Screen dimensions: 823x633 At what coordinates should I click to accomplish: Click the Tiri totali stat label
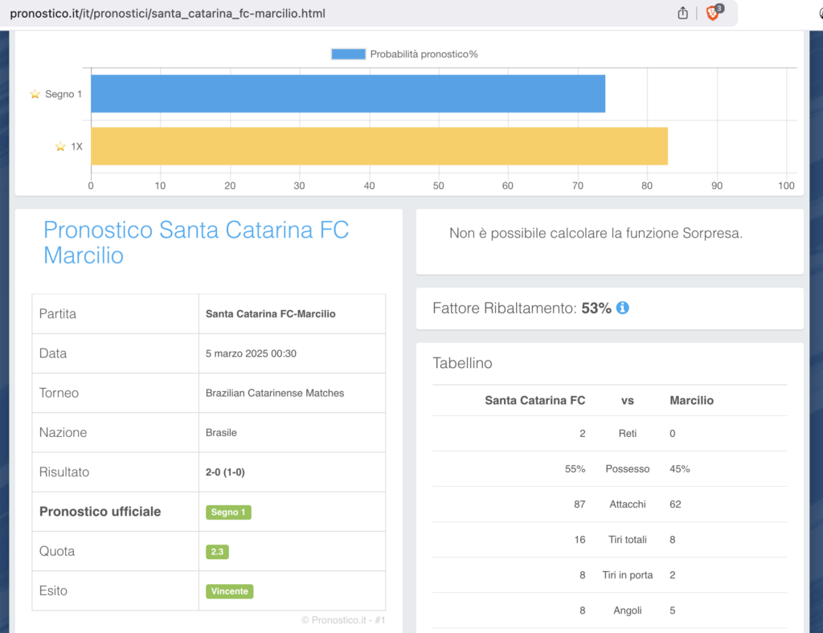(x=627, y=540)
